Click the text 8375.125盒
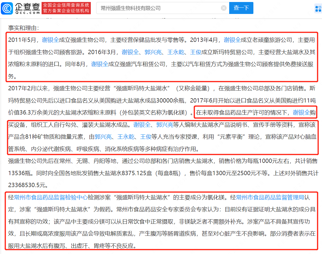The height and width of the screenshot is (254, 322). pyautogui.click(x=137, y=173)
